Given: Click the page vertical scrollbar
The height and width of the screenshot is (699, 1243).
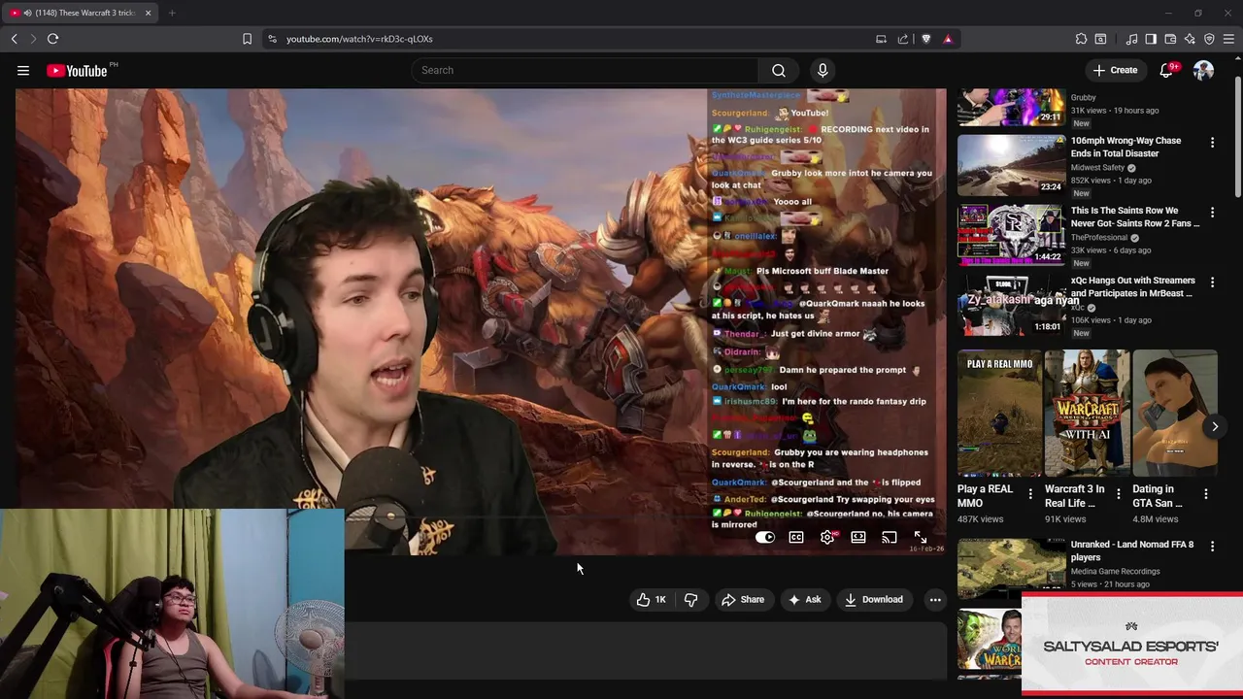Looking at the screenshot, I should click(x=1238, y=136).
